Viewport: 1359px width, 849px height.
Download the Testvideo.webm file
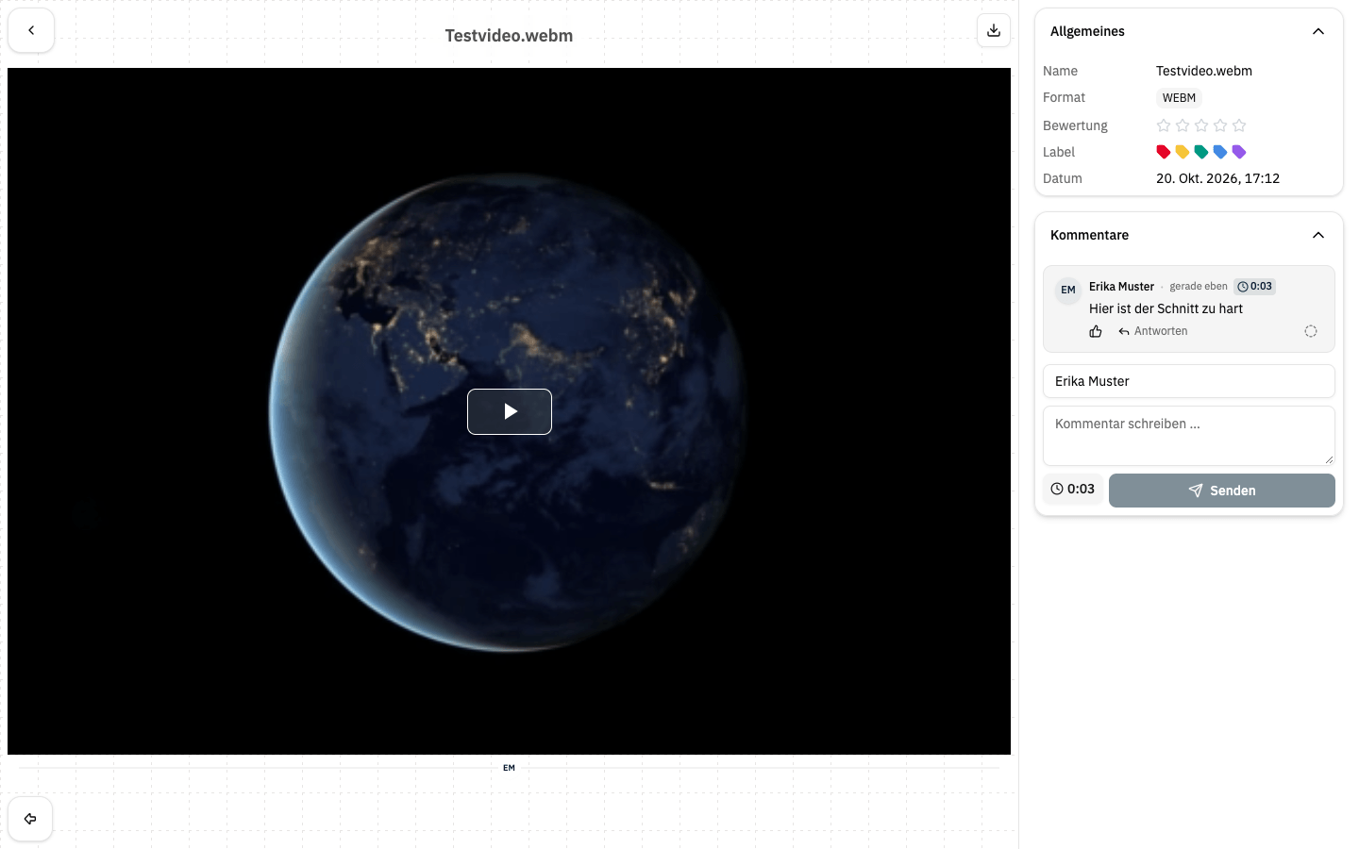point(994,30)
